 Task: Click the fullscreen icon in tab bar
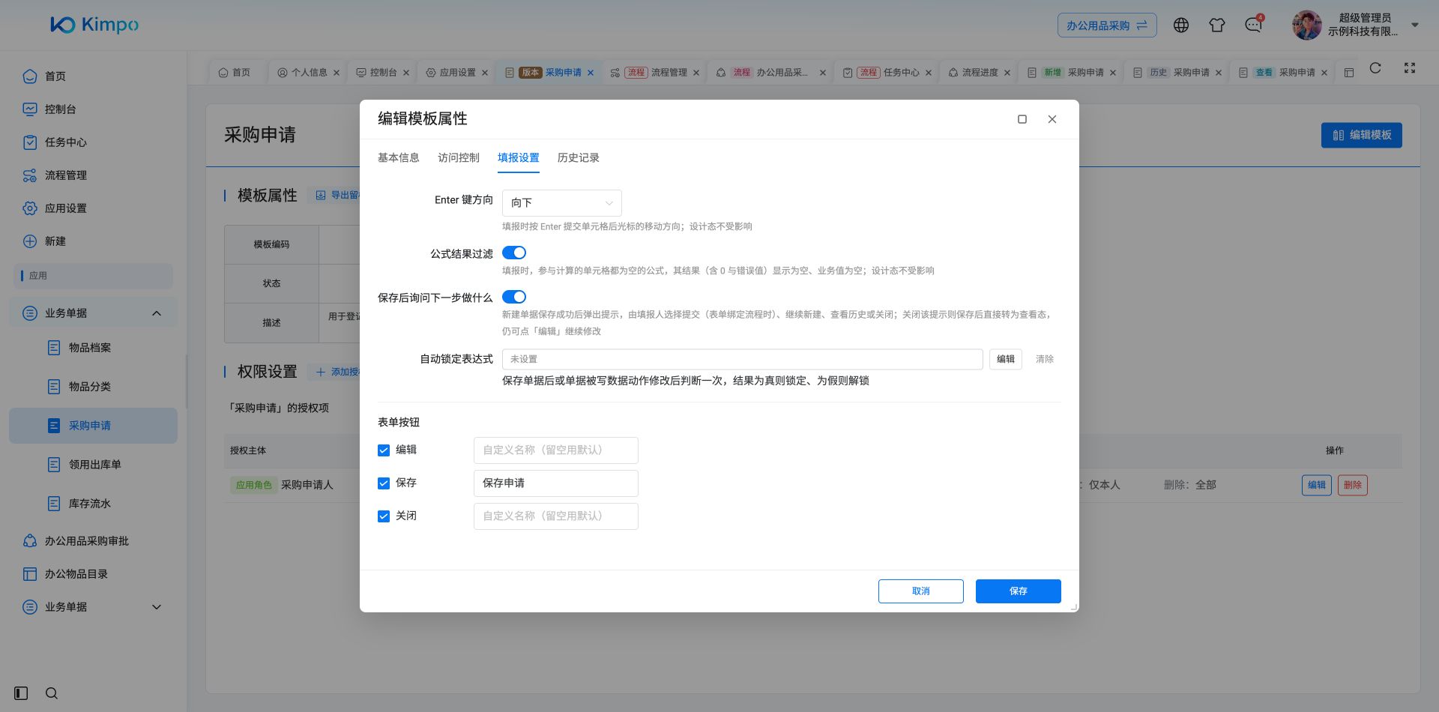(x=1410, y=68)
